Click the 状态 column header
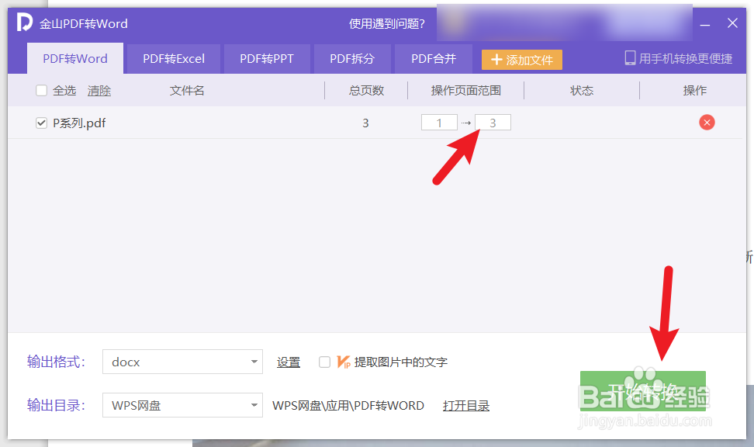 pos(582,91)
